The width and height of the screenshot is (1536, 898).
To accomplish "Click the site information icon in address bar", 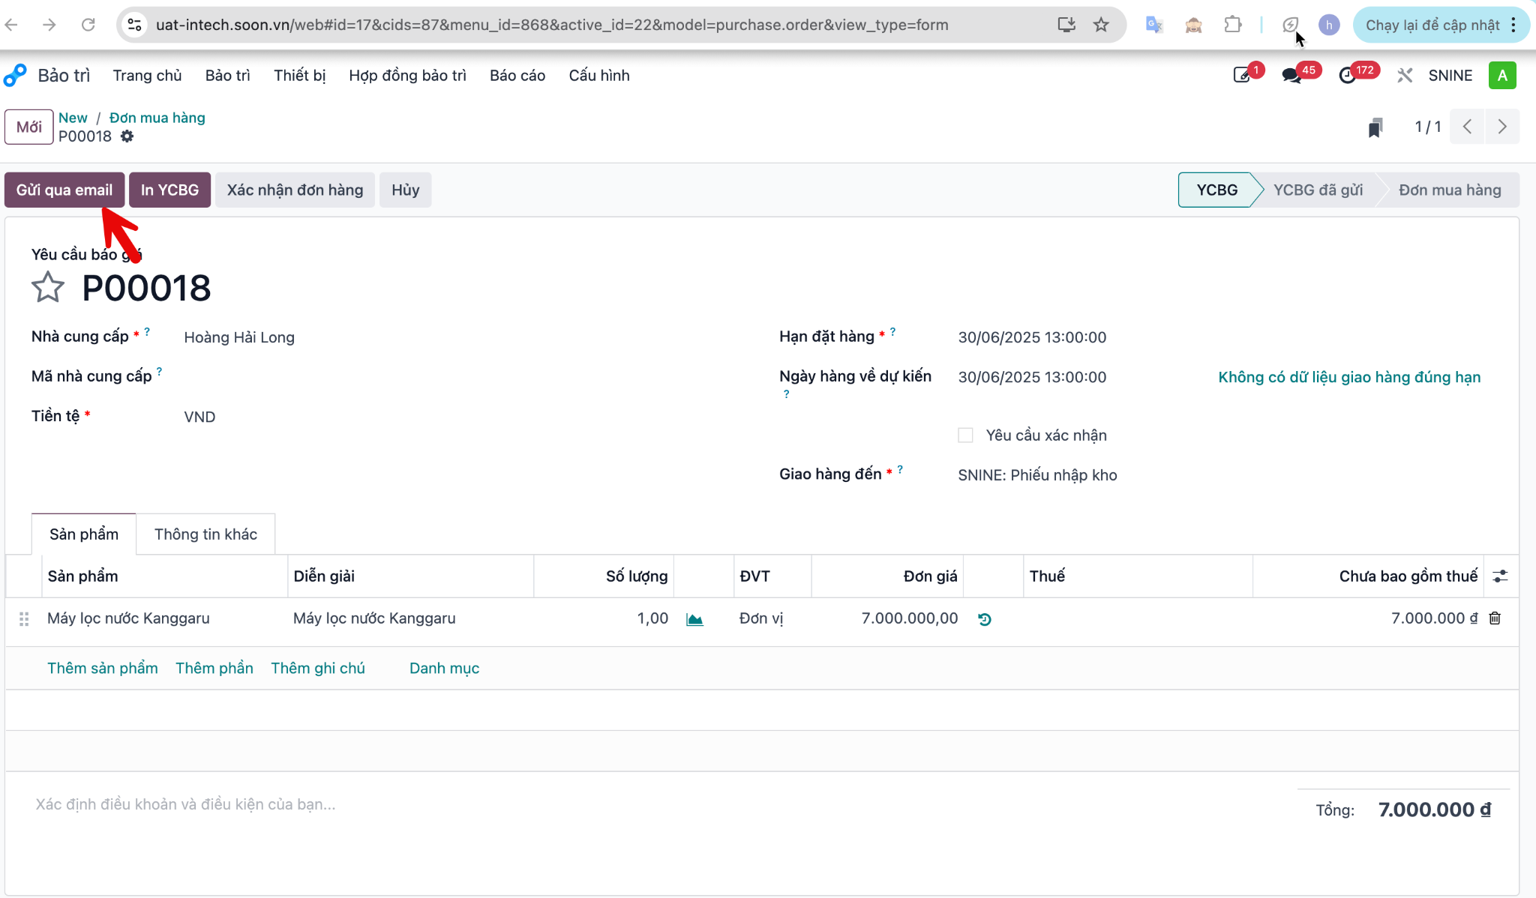I will 135,25.
